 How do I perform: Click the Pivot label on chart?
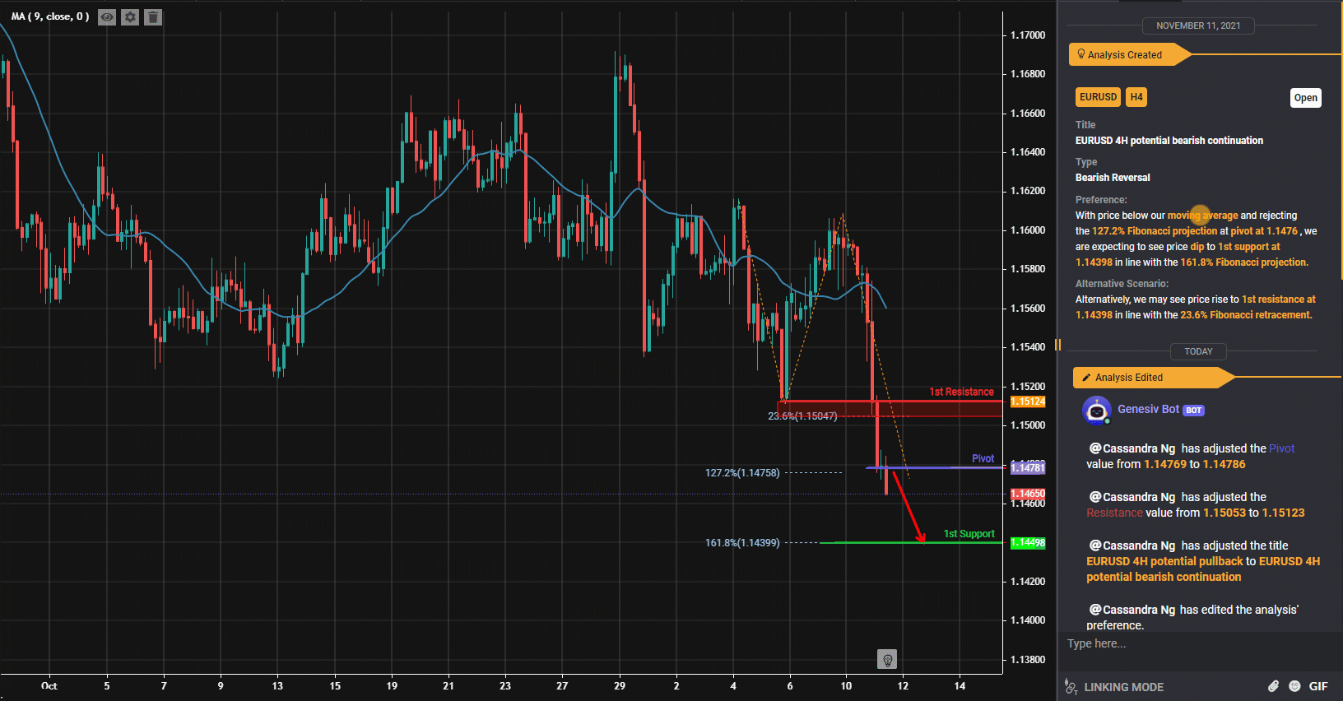(983, 458)
